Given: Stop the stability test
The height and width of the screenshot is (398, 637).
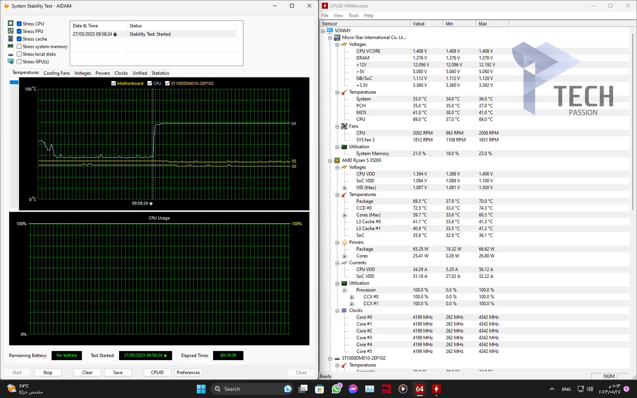Looking at the screenshot, I should pos(48,373).
